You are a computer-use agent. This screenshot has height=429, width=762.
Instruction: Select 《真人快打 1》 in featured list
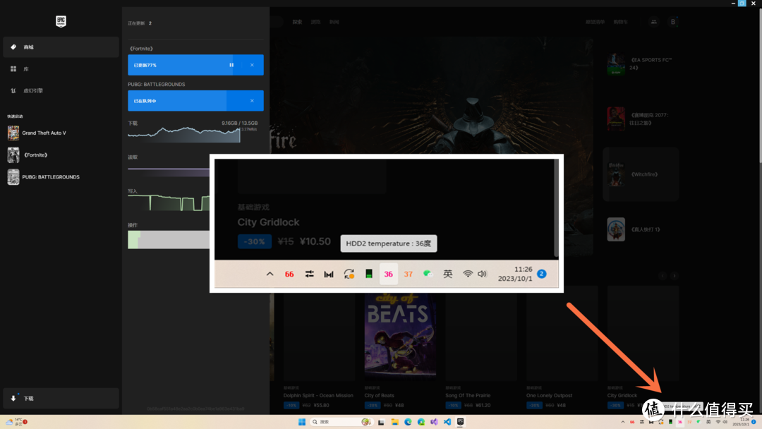[641, 229]
